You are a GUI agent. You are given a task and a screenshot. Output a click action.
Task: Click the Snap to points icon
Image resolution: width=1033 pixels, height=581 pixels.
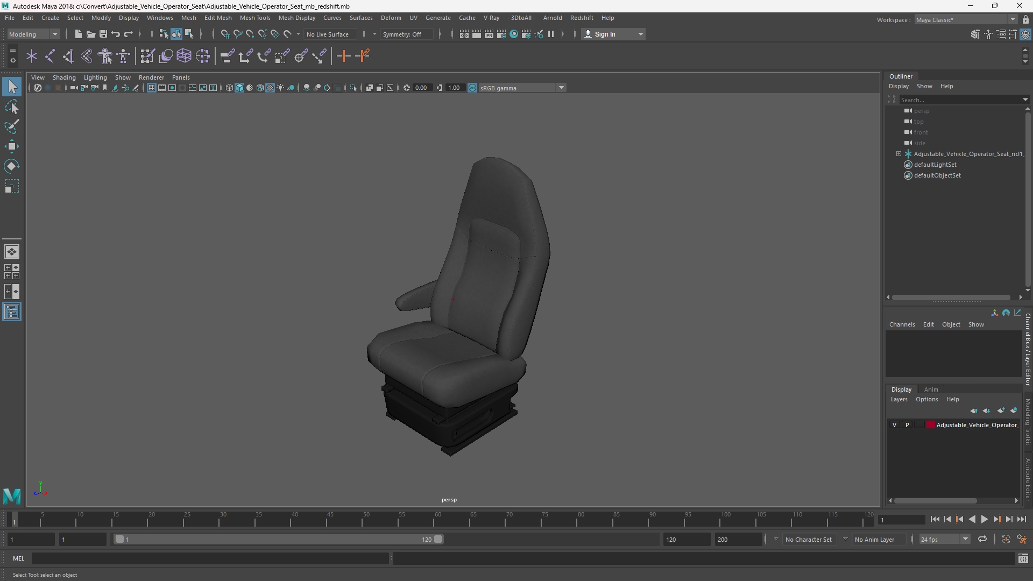250,34
